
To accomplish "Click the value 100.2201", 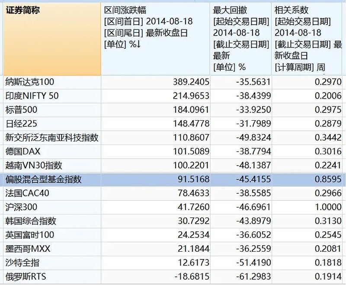I will coord(191,166).
